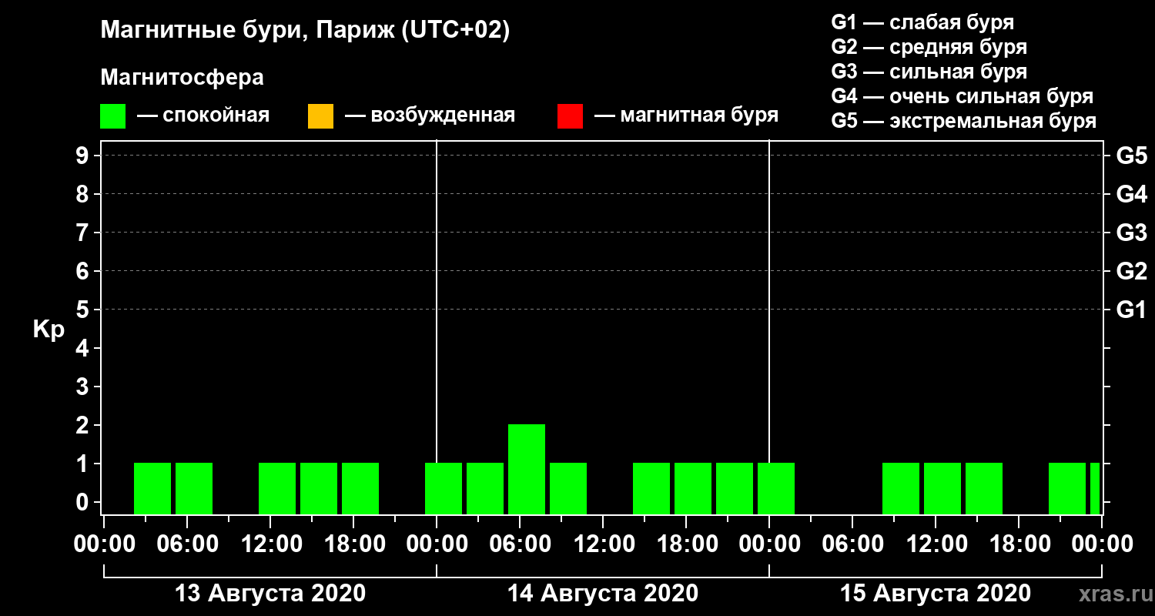Click the first green bar on 13 August
The image size is (1155, 616).
click(152, 488)
